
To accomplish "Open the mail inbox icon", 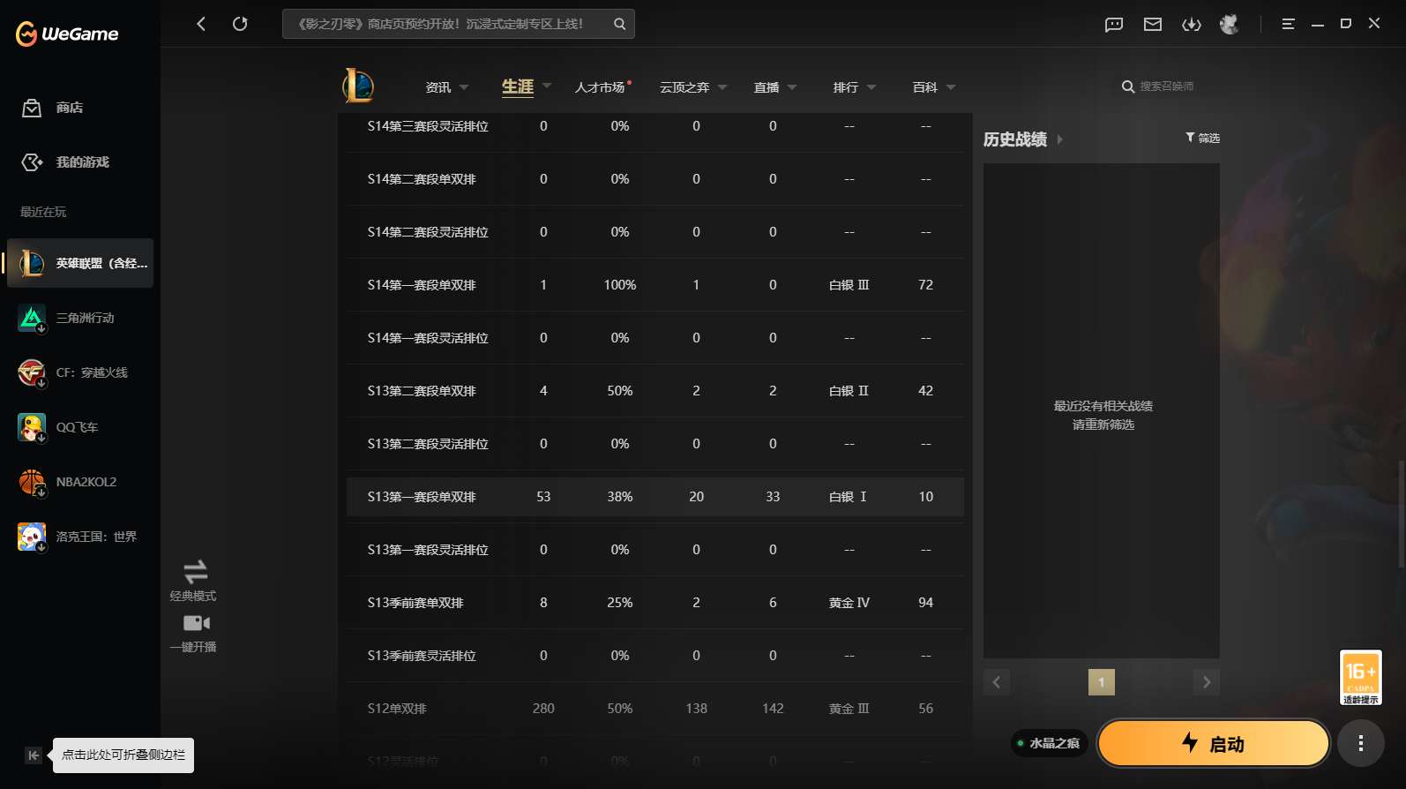I will click(1153, 25).
